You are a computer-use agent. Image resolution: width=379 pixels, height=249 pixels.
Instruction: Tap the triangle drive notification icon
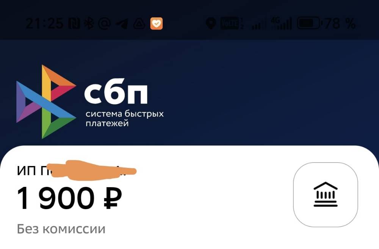(x=139, y=24)
